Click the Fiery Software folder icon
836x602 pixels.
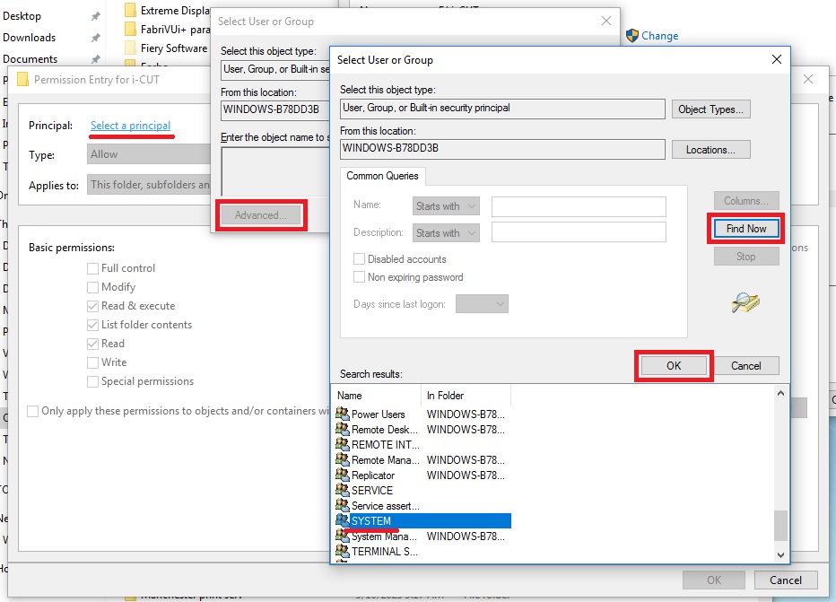pos(128,47)
